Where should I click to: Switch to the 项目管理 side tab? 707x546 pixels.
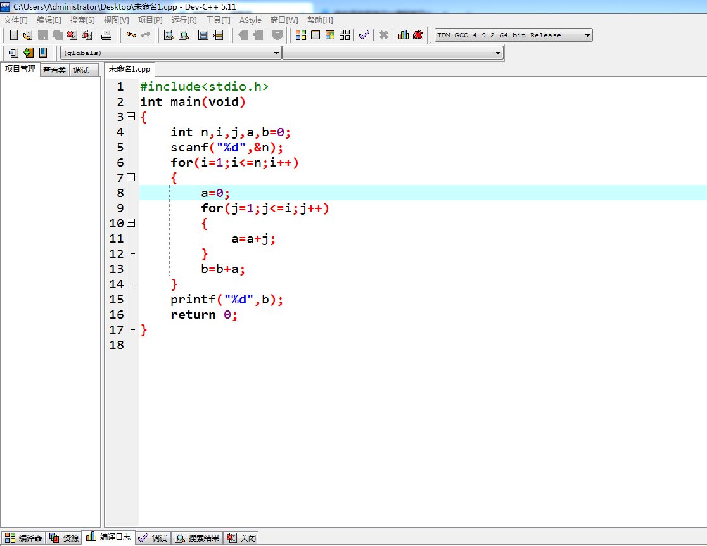pos(20,69)
